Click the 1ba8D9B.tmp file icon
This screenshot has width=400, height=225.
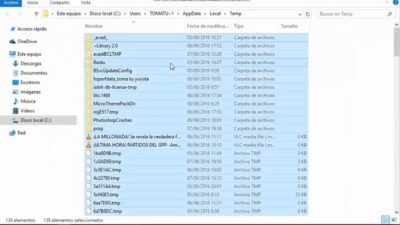click(x=89, y=153)
